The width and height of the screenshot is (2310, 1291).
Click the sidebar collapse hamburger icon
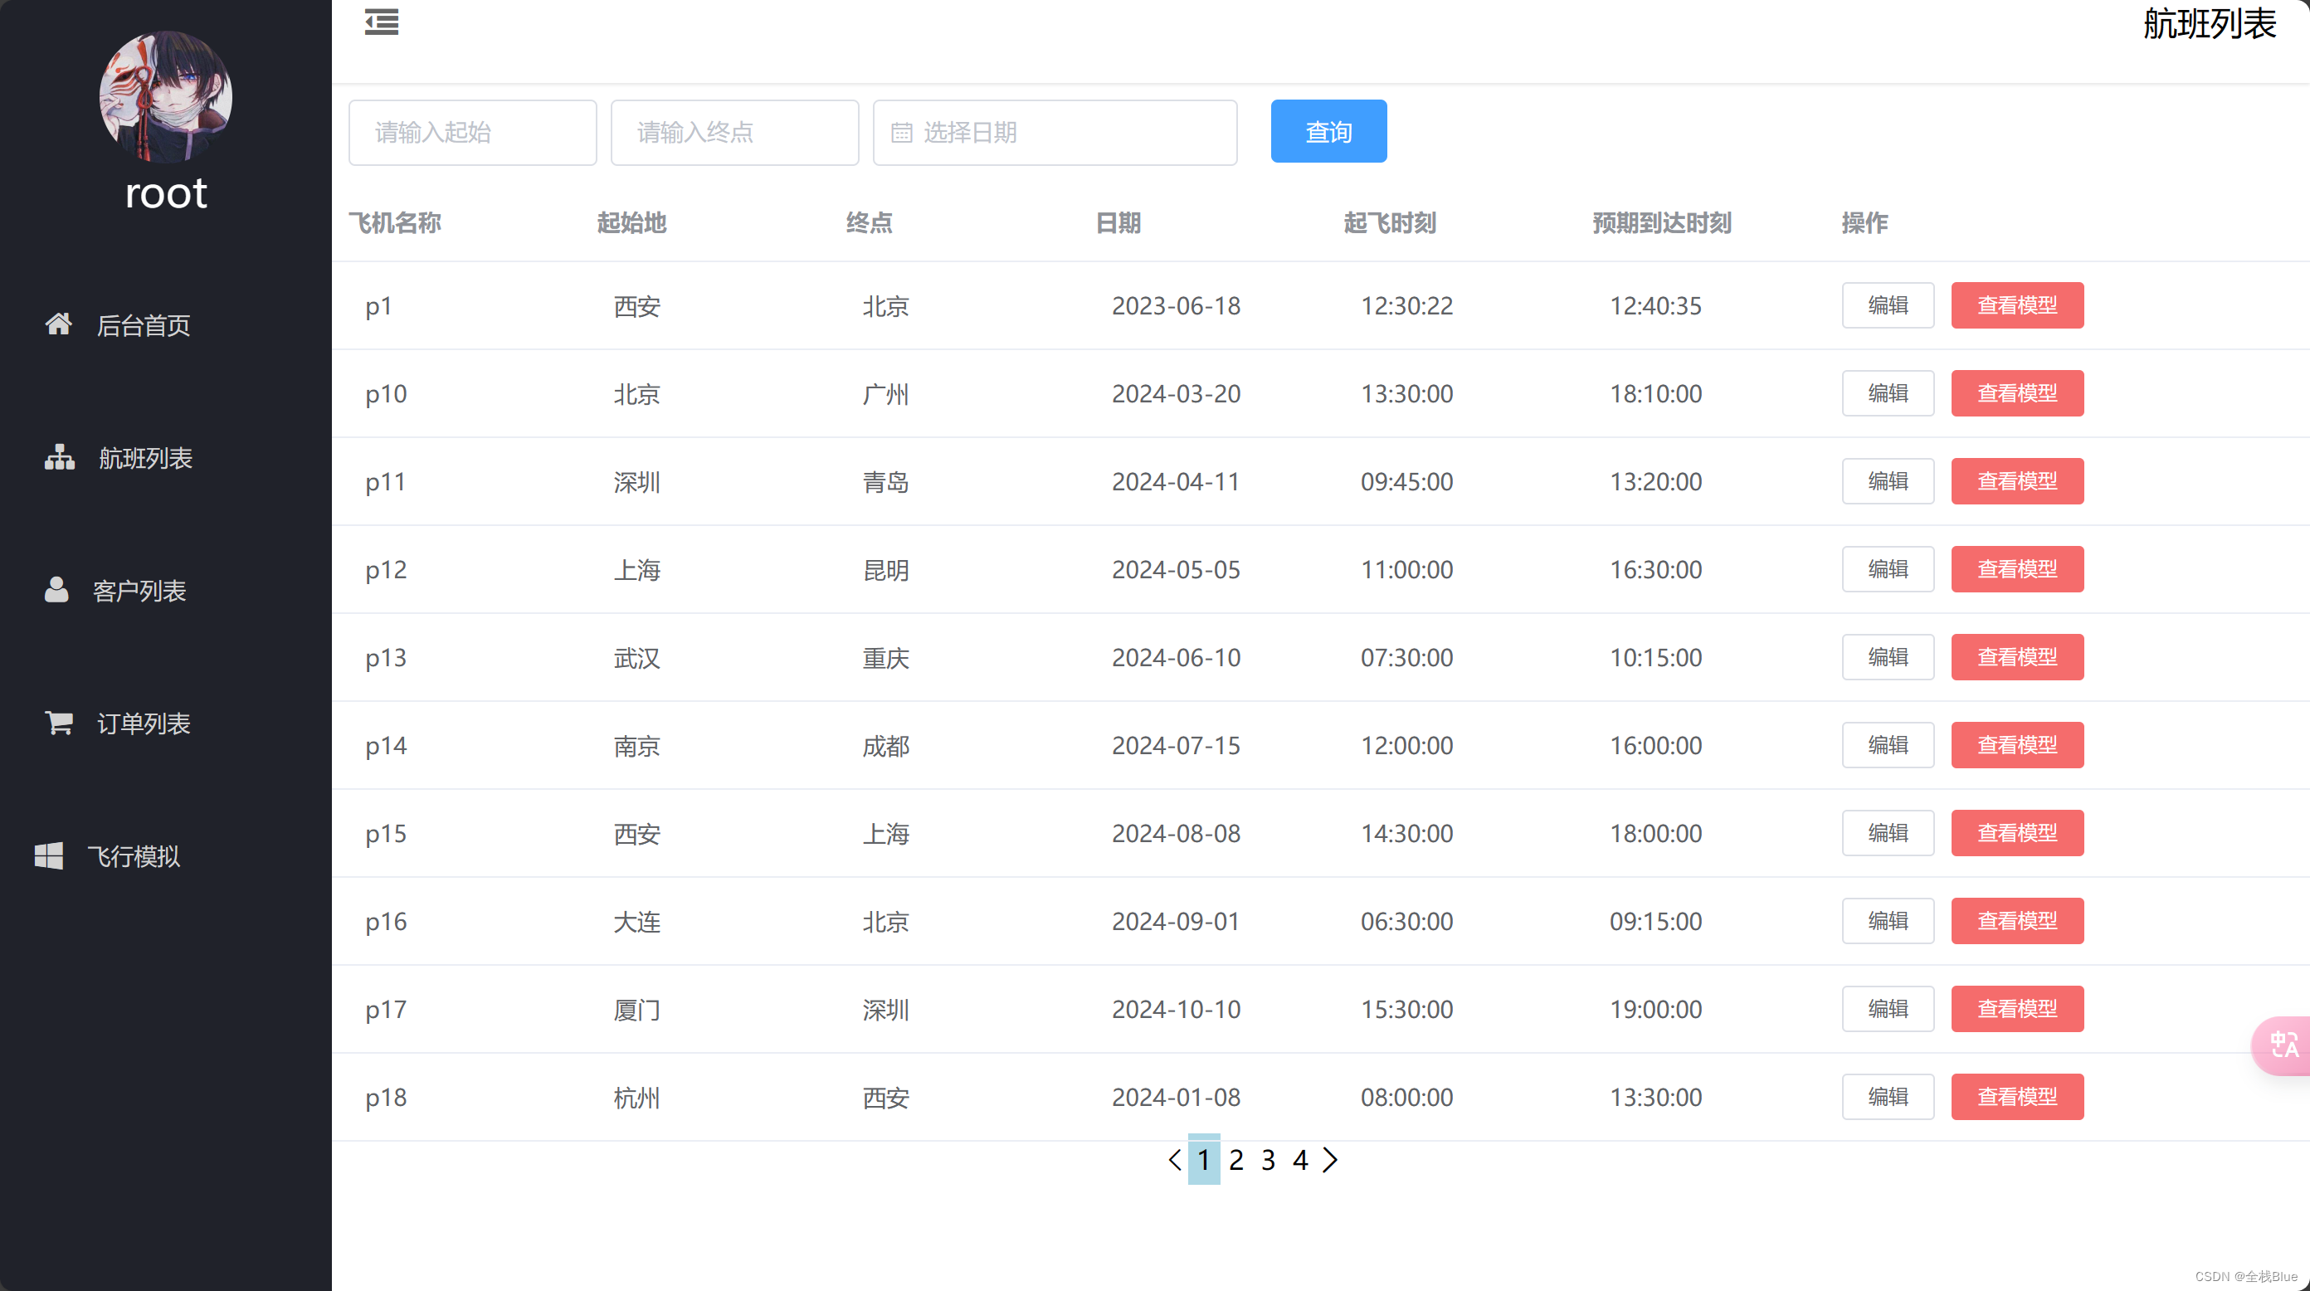(381, 22)
